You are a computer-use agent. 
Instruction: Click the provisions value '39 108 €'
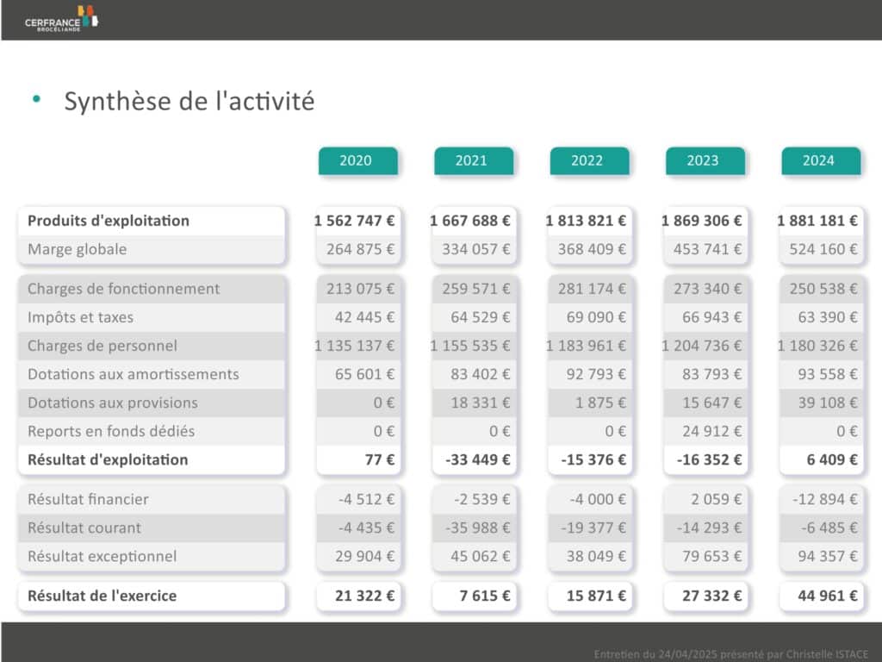[829, 403]
